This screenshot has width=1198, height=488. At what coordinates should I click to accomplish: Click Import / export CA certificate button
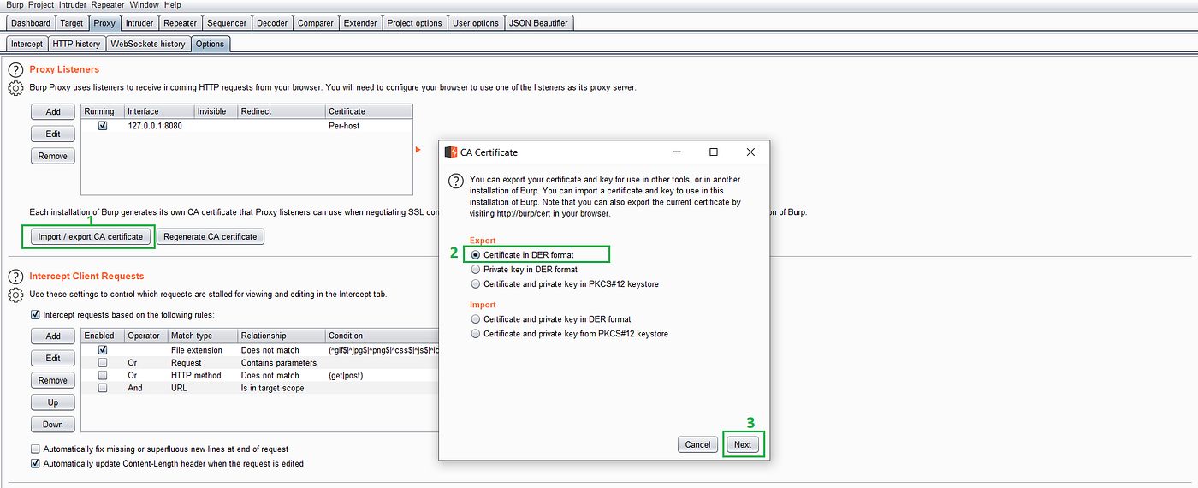pyautogui.click(x=90, y=236)
